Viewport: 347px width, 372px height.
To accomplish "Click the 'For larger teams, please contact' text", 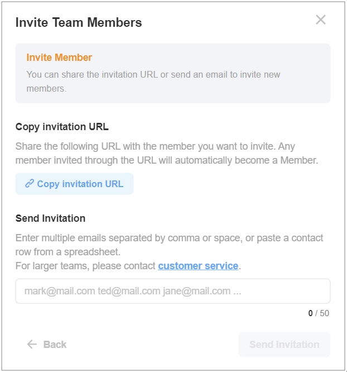I will click(x=86, y=266).
